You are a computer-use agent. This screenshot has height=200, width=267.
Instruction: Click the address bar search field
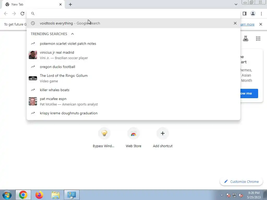[133, 14]
